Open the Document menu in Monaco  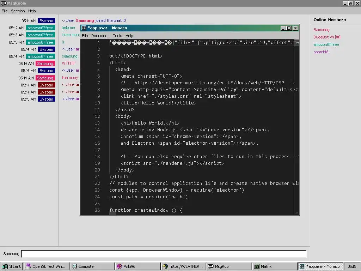click(100, 36)
